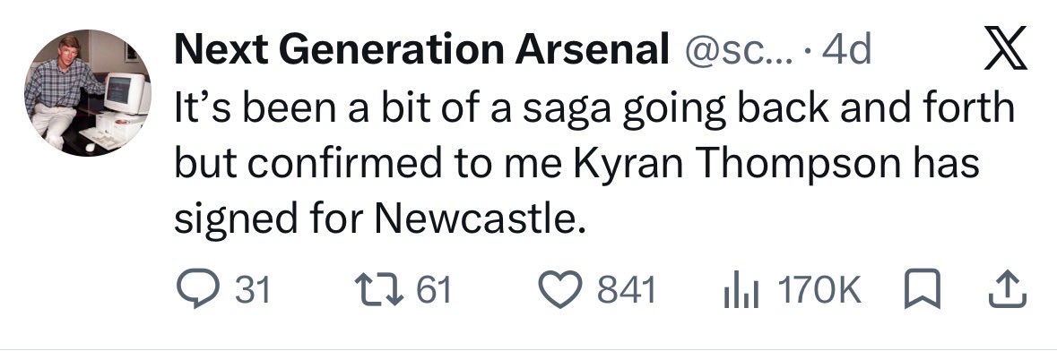Screen dimensions: 1057x351
Task: Open the 4d timestamp link
Action: tap(846, 50)
